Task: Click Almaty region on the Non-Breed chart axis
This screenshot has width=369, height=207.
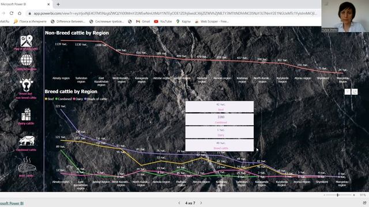Action: 61,78
